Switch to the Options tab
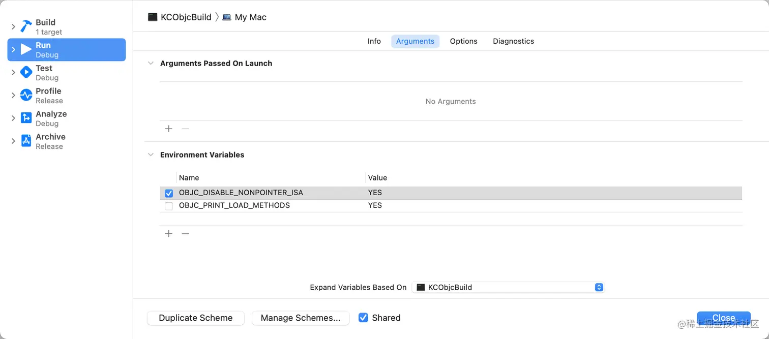The height and width of the screenshot is (339, 769). 463,41
